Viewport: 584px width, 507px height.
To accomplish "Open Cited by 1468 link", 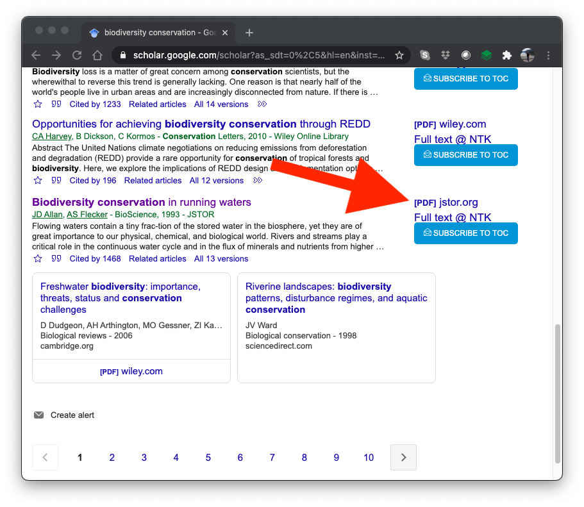I will [x=95, y=259].
